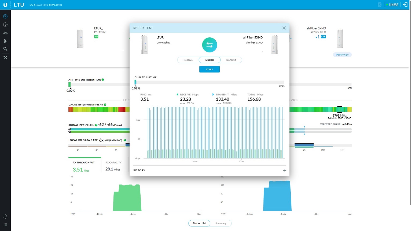Click the remote RF spectrum bar at 5795 MHz
The height and width of the screenshot is (231, 412).
321,109
